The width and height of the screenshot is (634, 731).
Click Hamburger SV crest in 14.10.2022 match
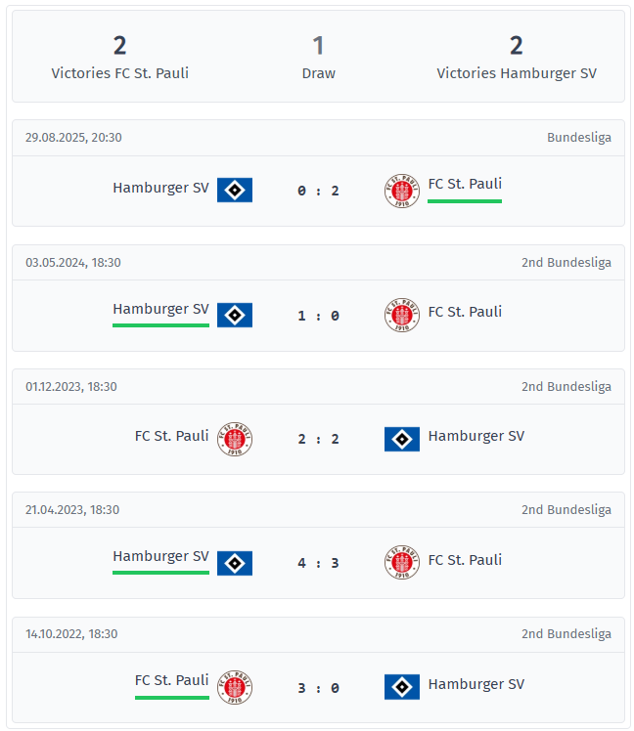click(x=402, y=687)
